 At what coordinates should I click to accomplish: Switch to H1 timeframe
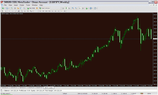53,11
